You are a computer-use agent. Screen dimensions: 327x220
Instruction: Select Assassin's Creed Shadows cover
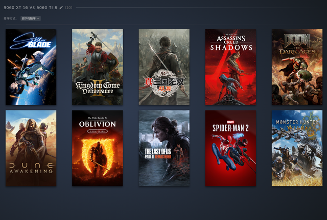point(230,67)
